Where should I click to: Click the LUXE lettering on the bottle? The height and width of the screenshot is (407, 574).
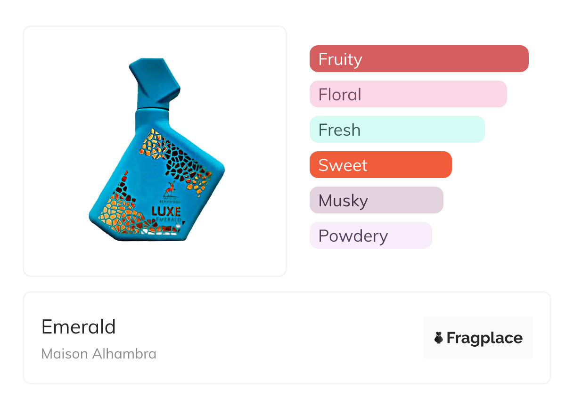pyautogui.click(x=166, y=211)
